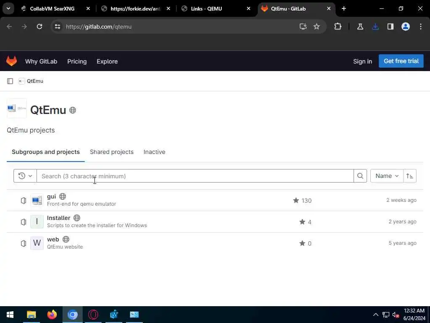Click the project icon in gui row

tap(24, 201)
